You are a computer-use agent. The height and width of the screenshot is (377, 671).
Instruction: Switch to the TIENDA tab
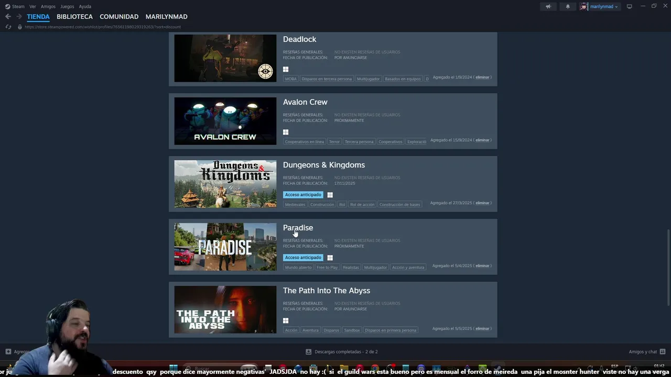(x=38, y=17)
